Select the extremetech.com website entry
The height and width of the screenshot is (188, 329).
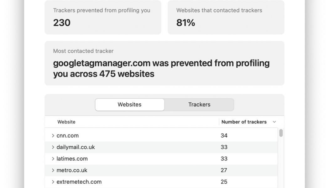[79, 182]
